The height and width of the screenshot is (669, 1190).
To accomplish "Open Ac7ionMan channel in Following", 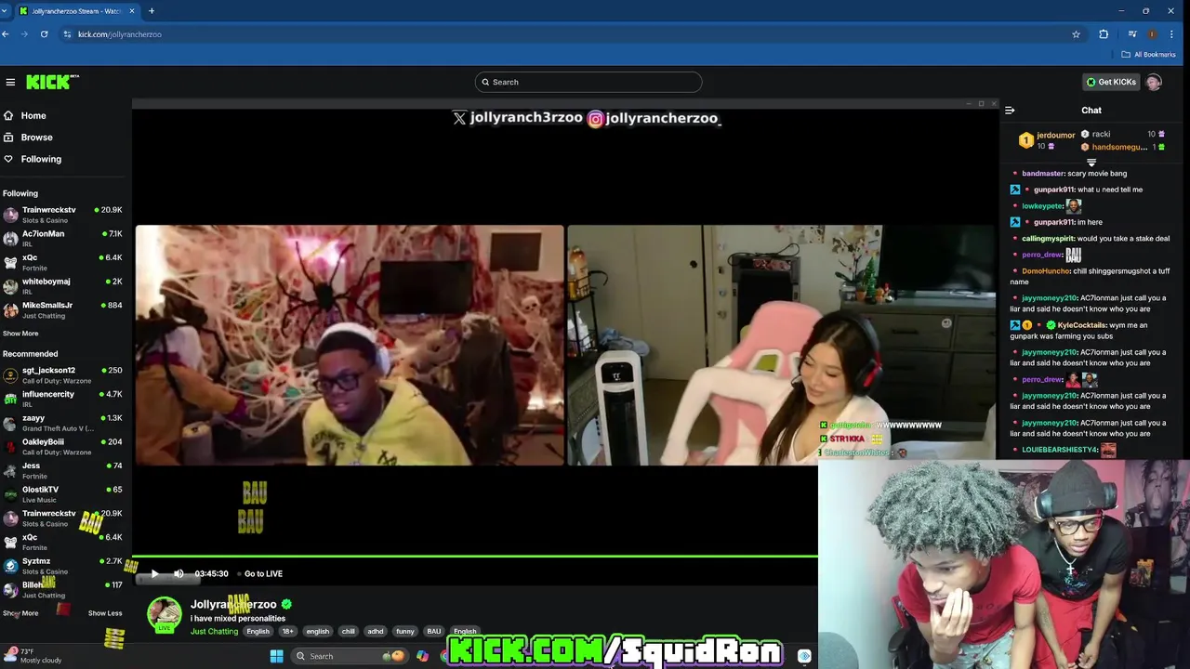I will click(x=63, y=239).
